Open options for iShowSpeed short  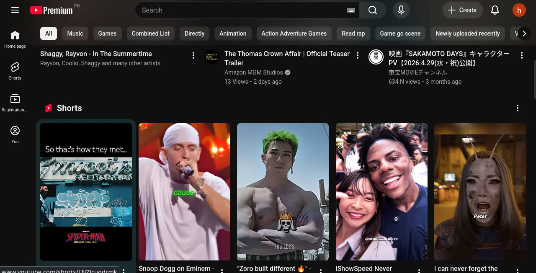[419, 271]
